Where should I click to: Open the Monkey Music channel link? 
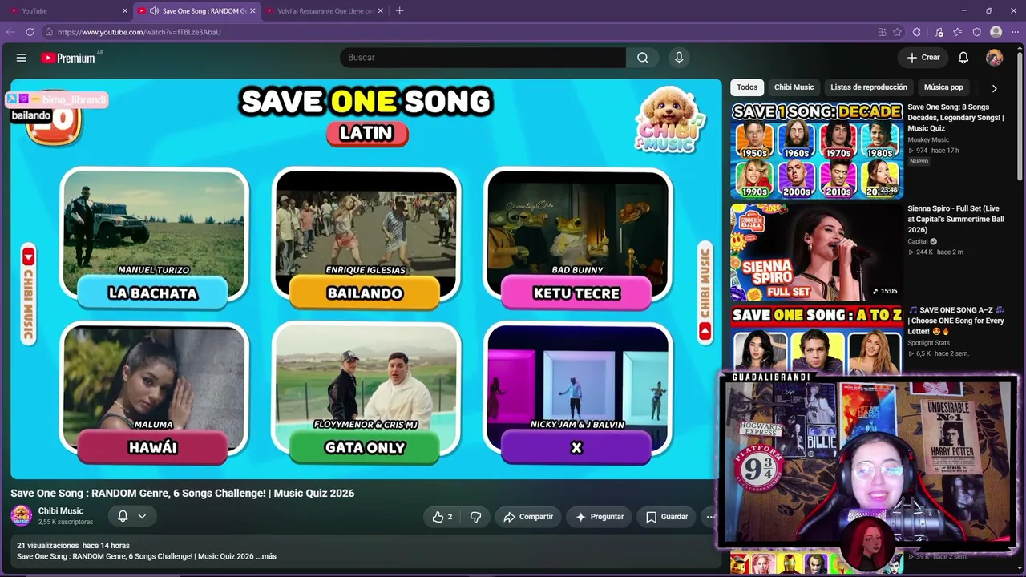[x=928, y=140]
